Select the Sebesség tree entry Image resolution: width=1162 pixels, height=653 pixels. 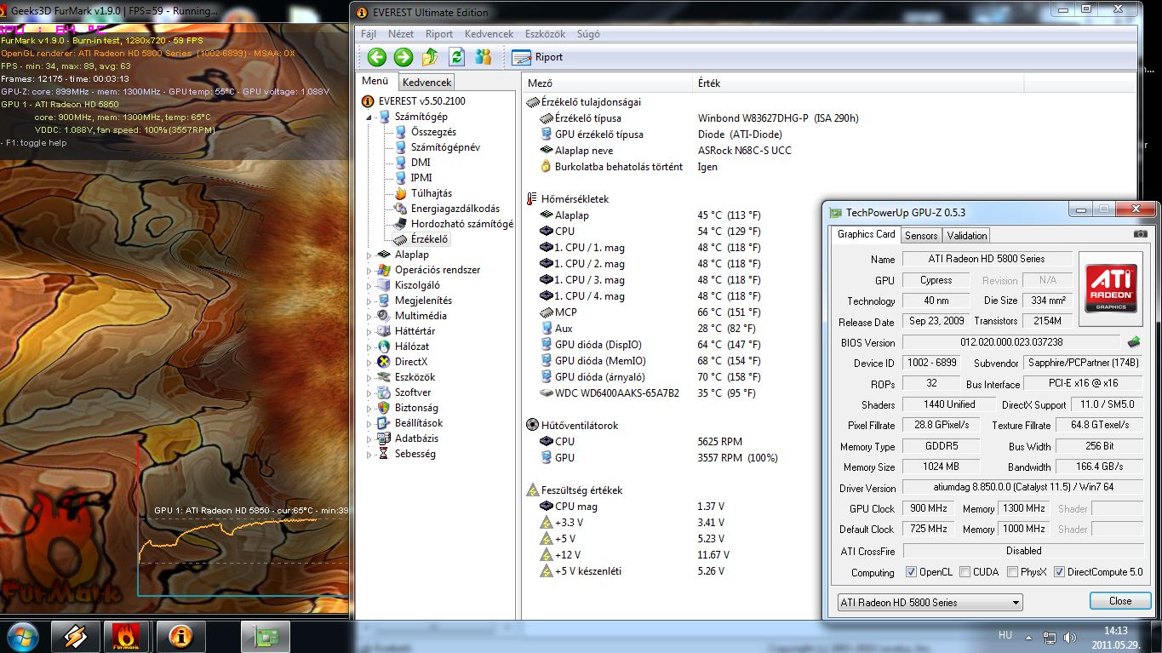[x=415, y=454]
